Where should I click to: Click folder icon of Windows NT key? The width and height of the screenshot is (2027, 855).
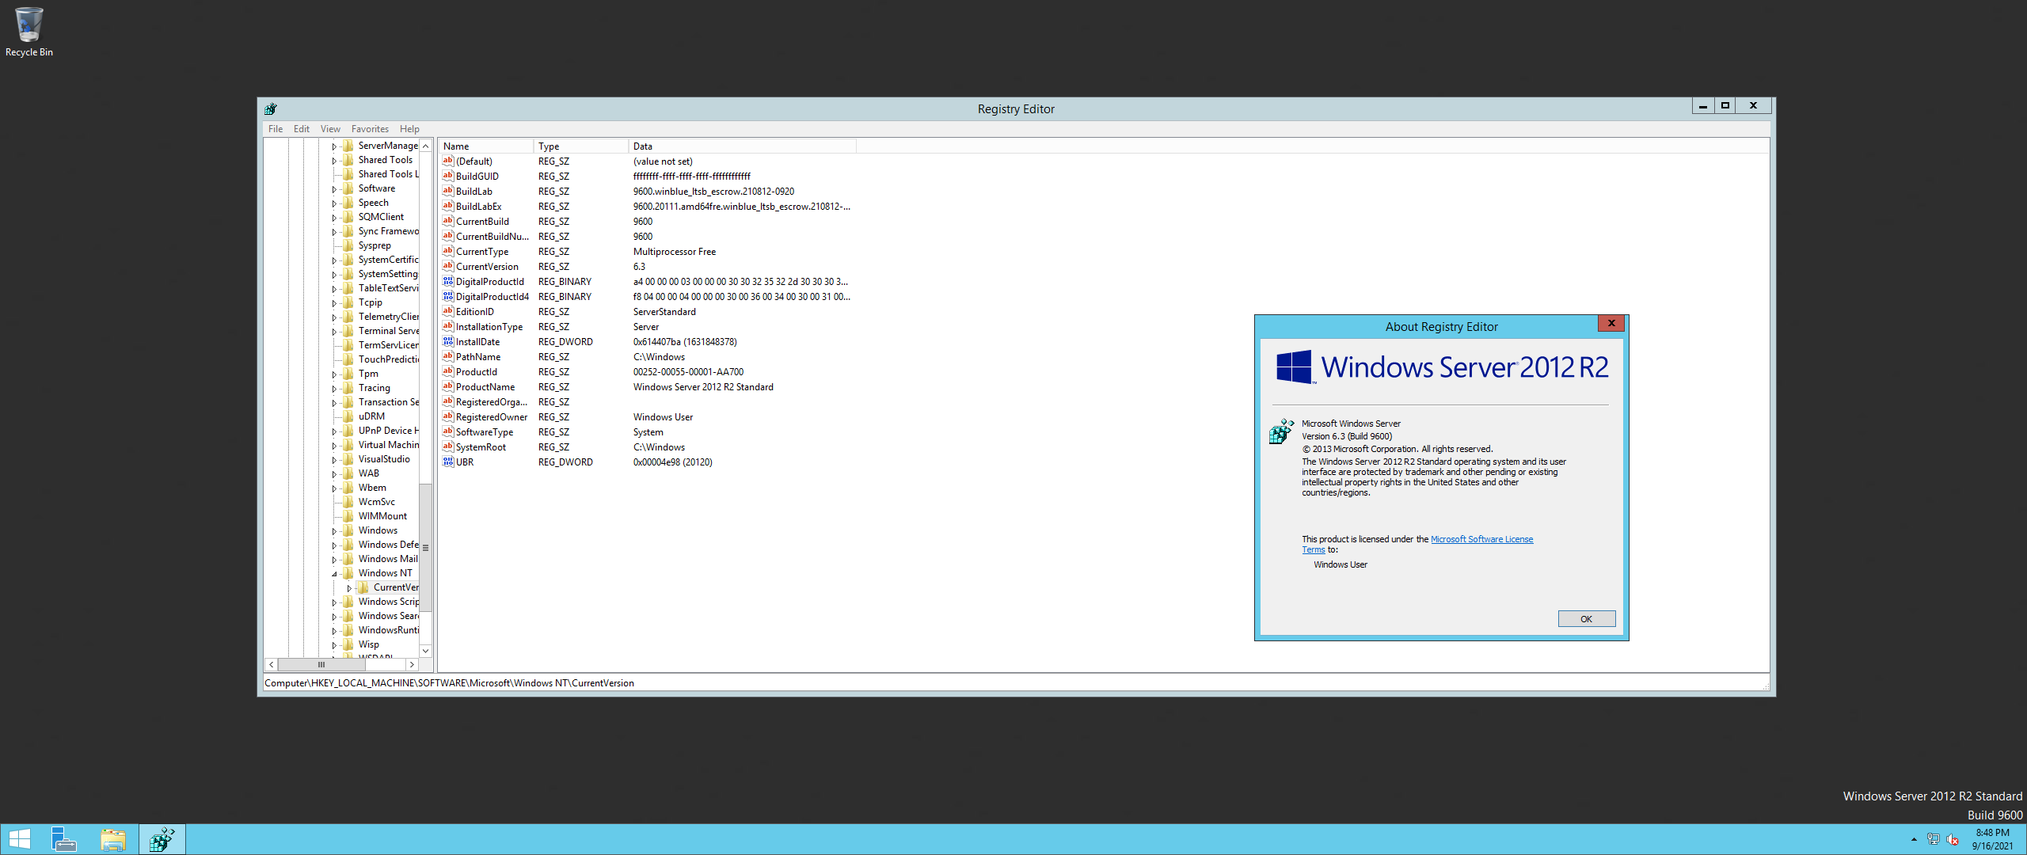(348, 573)
